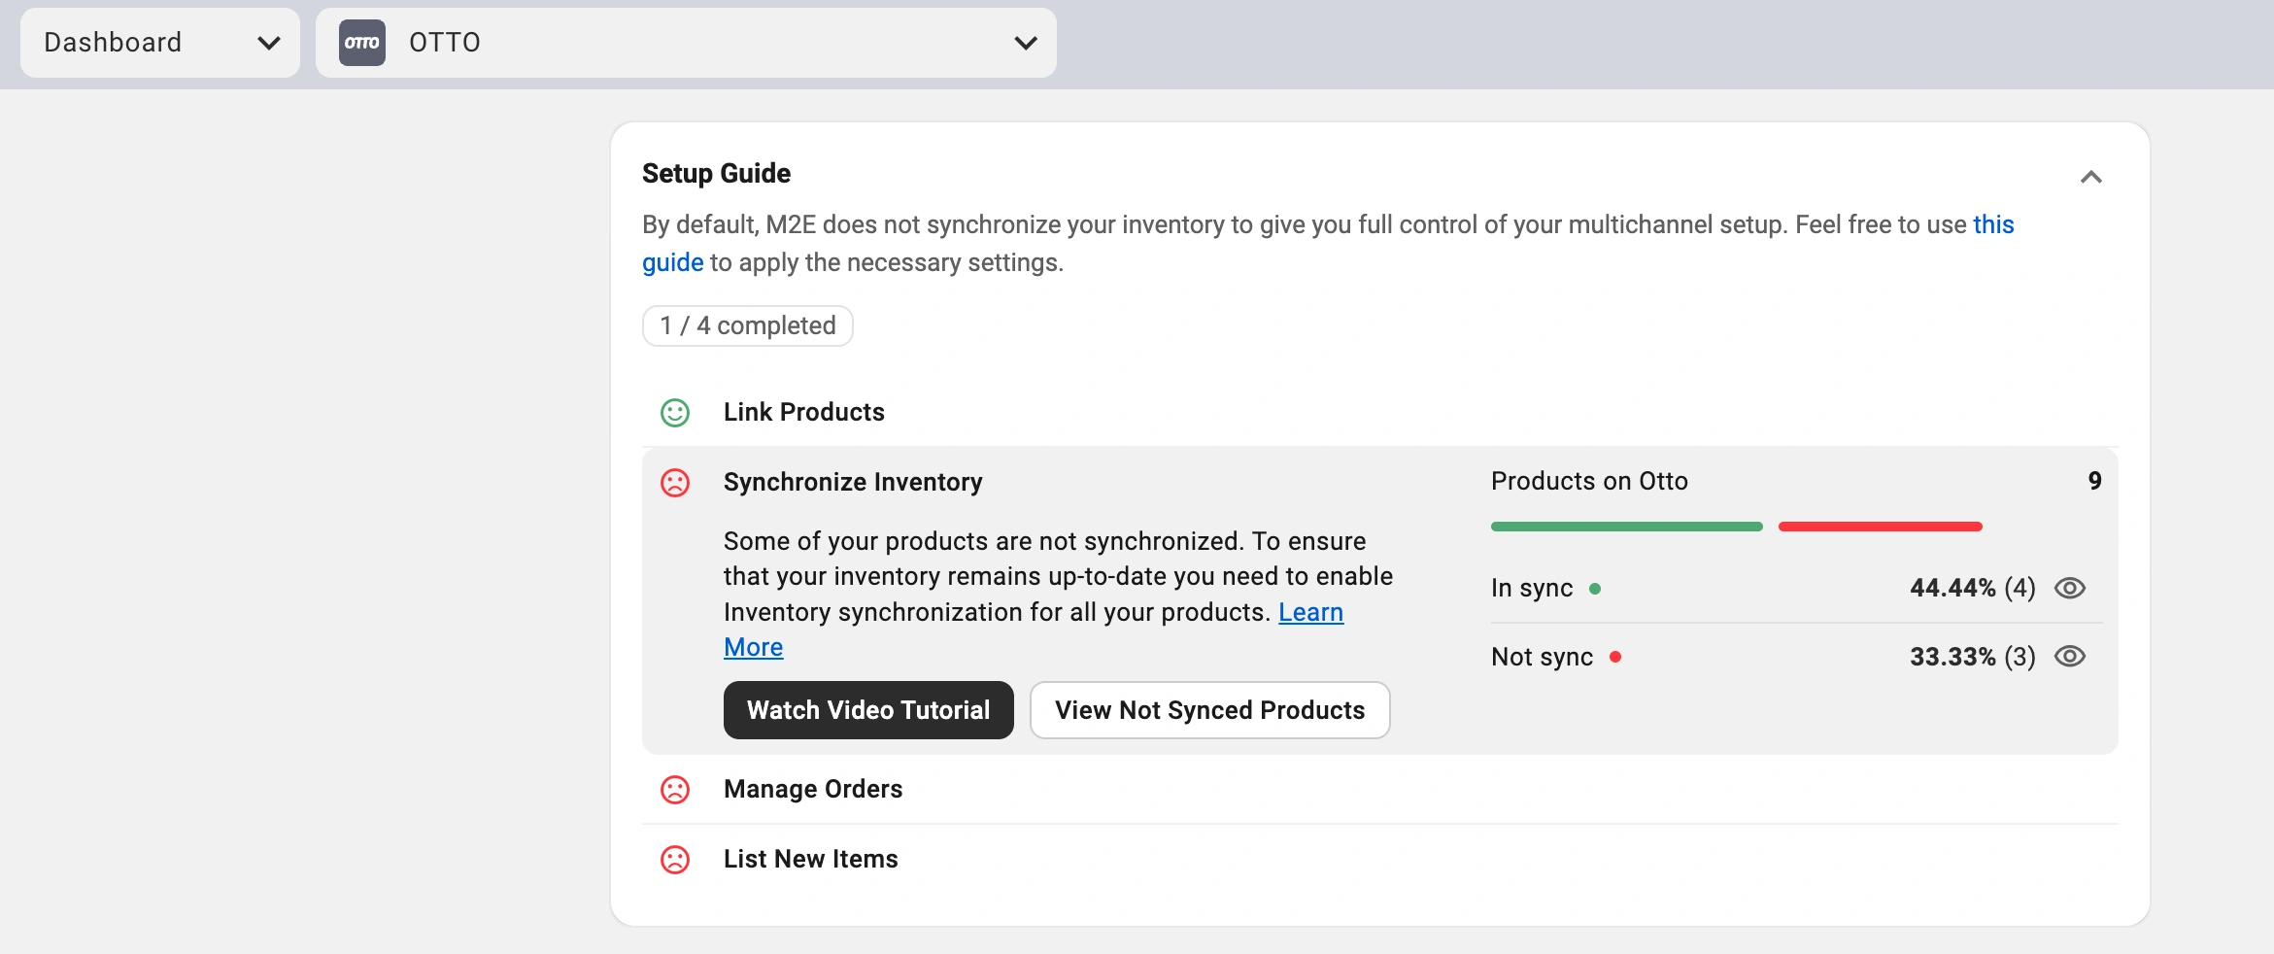
Task: Click red sad face beside Synchronize Inventory
Action: point(675,483)
